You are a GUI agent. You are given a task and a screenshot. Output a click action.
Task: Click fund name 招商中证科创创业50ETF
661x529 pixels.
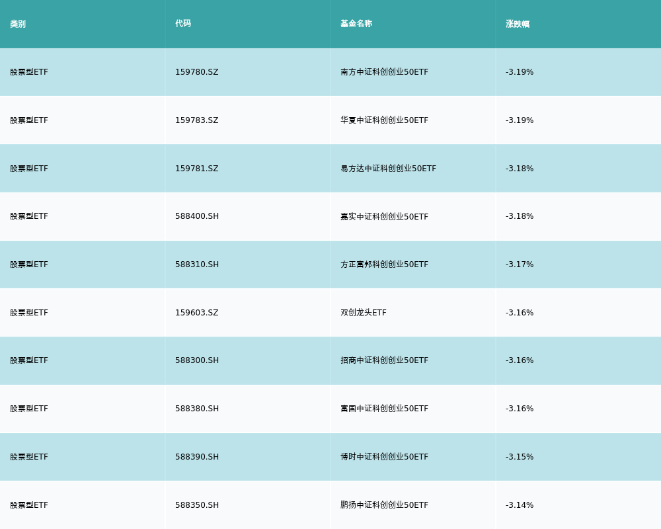tap(385, 360)
